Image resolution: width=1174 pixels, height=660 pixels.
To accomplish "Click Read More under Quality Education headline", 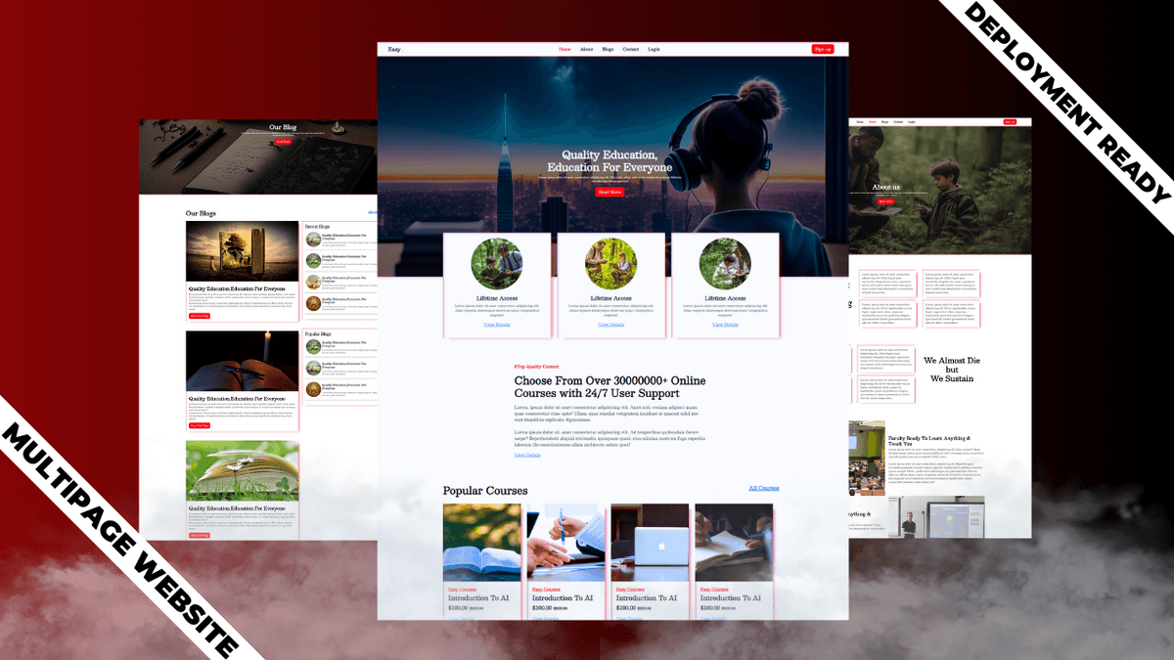I will coord(610,193).
